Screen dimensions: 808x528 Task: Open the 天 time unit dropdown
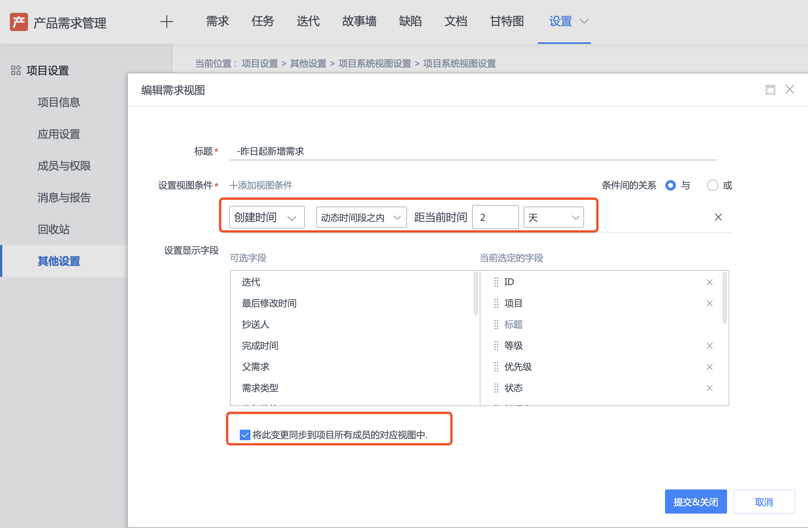tap(553, 217)
